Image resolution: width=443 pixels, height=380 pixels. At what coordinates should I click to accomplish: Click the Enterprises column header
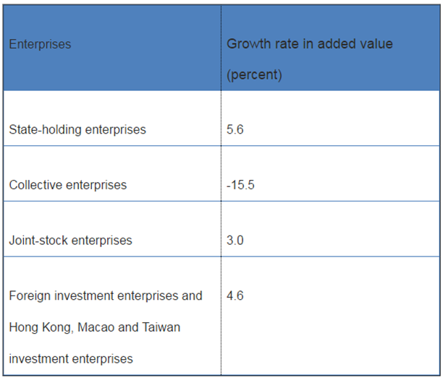pyautogui.click(x=41, y=44)
